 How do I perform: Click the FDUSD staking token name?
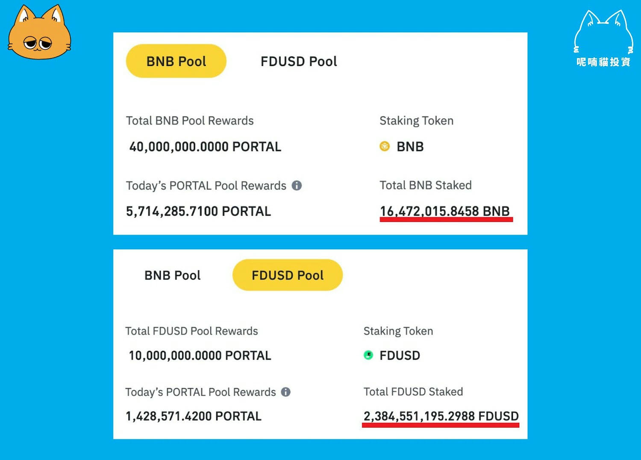[400, 355]
